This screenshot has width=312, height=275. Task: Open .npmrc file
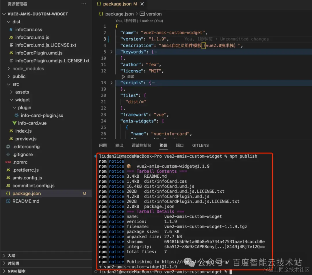tap(20, 162)
